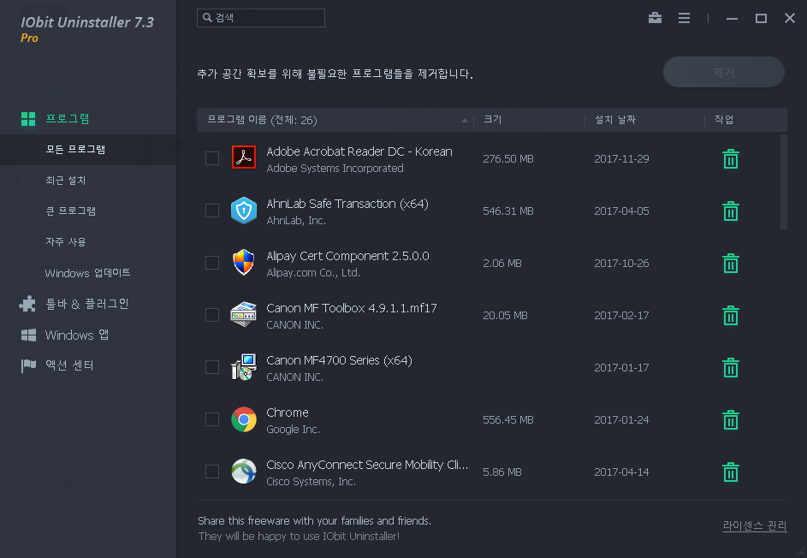Viewport: 807px width, 558px height.
Task: Click Cisco AnyConnect Secure Mobility Cli... name
Action: pos(367,465)
